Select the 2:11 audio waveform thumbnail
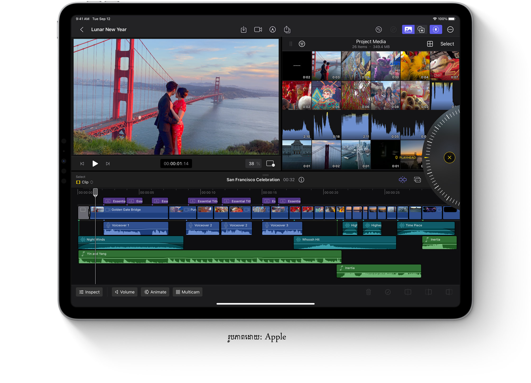 pyautogui.click(x=356, y=125)
